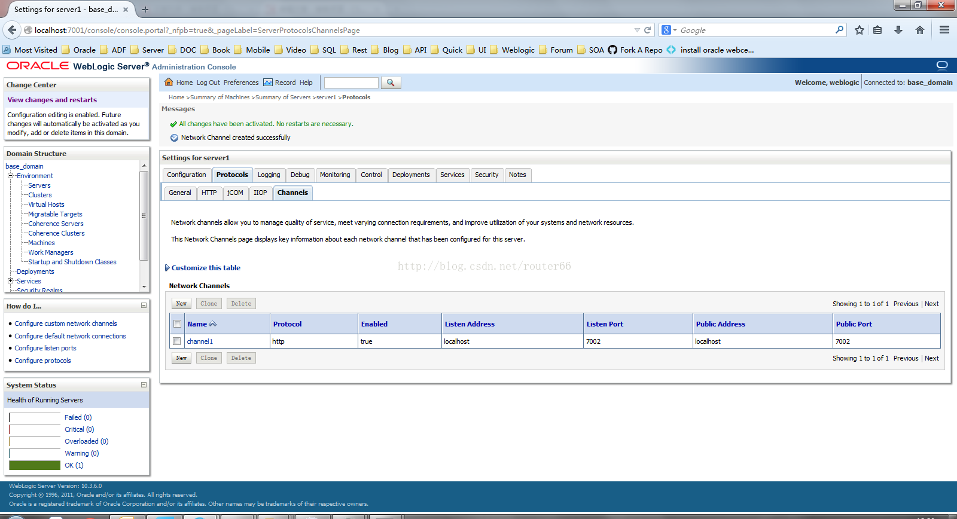The width and height of the screenshot is (957, 519).
Task: Open the Deployments tab
Action: (411, 175)
